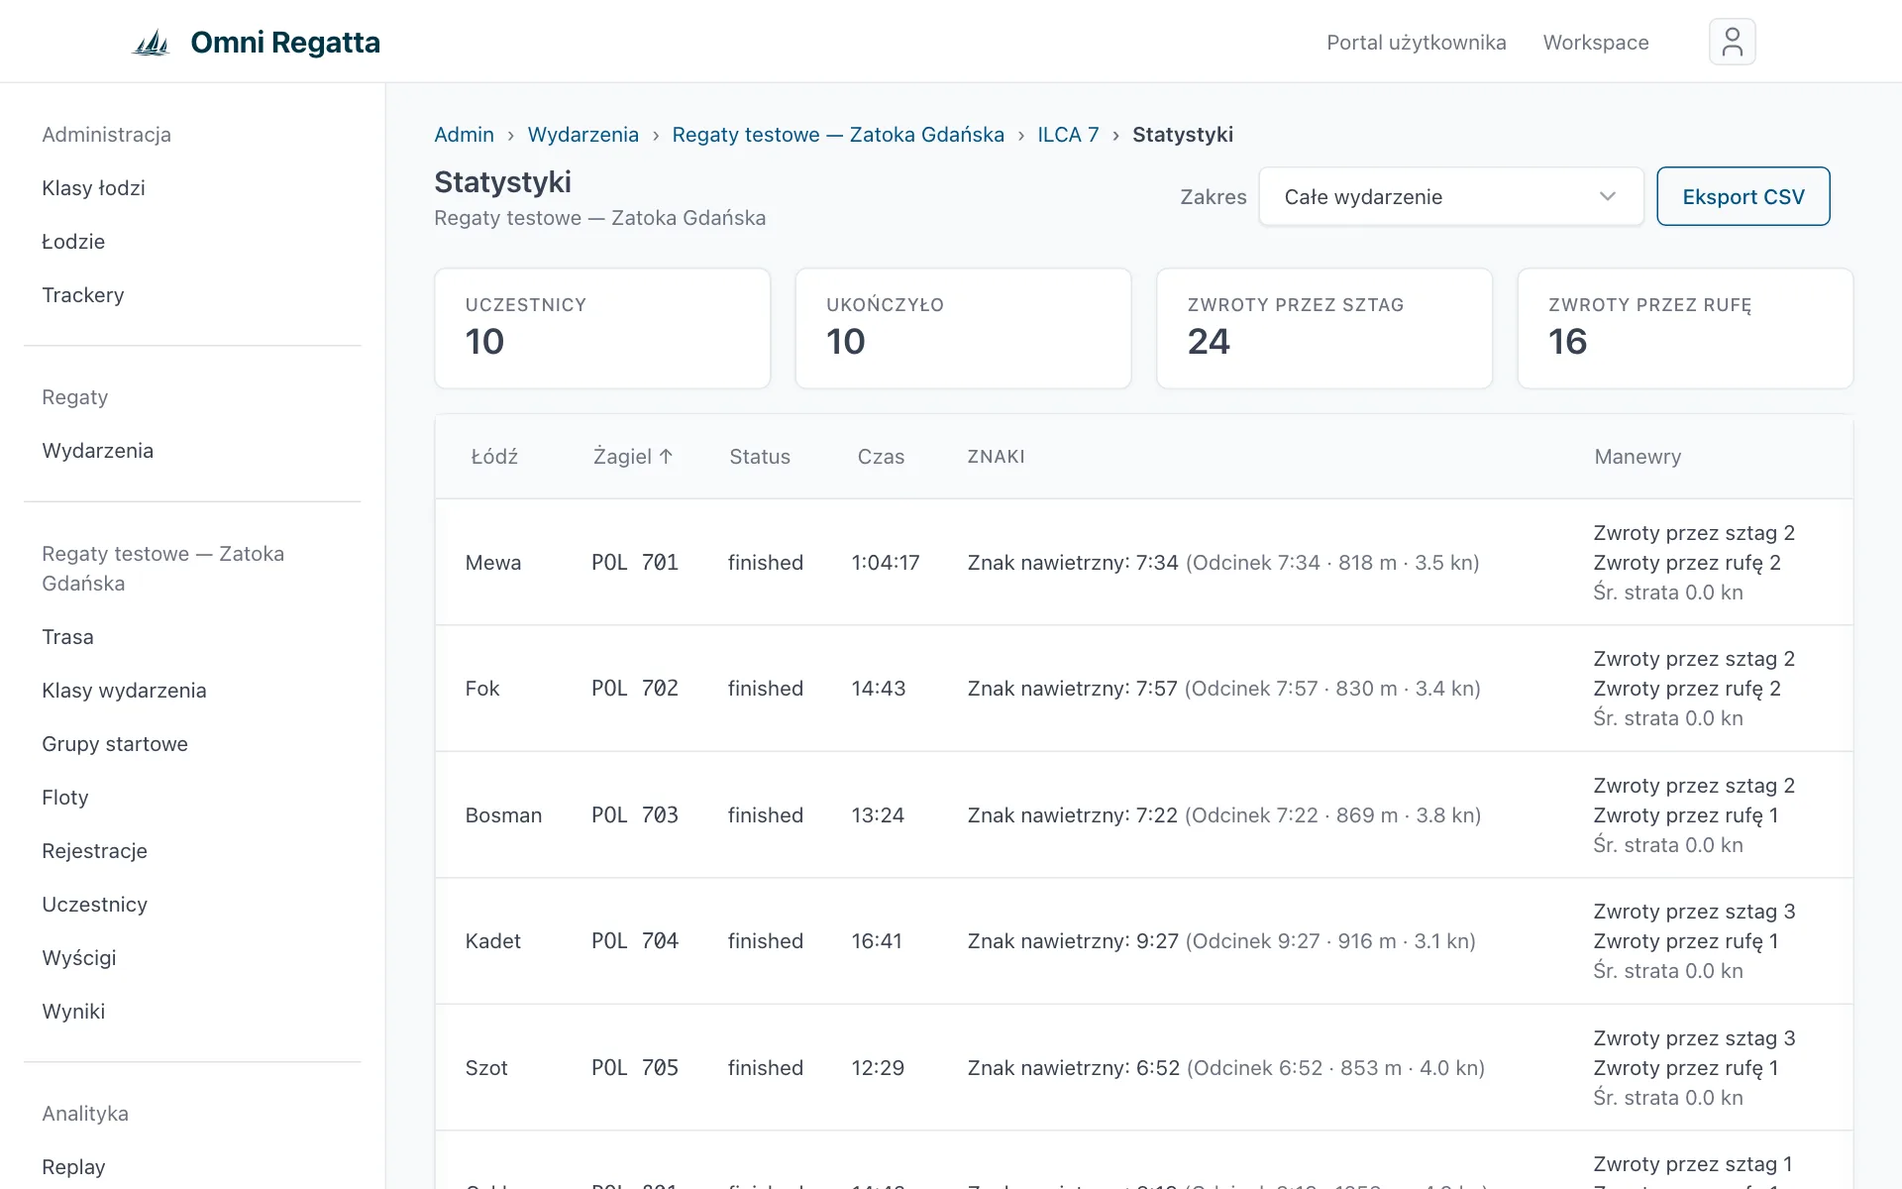The height and width of the screenshot is (1189, 1902).
Task: Open Trasa in the sidebar
Action: (x=67, y=637)
